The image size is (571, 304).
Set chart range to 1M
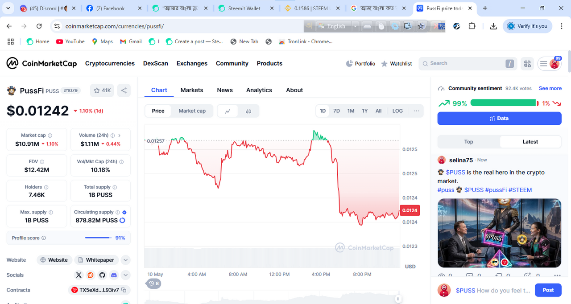351,111
